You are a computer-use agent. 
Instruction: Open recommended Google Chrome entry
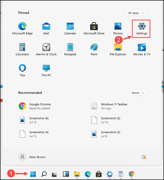pyautogui.click(x=34, y=106)
